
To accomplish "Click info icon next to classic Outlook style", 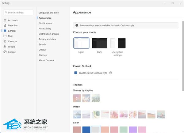I will [110, 73].
